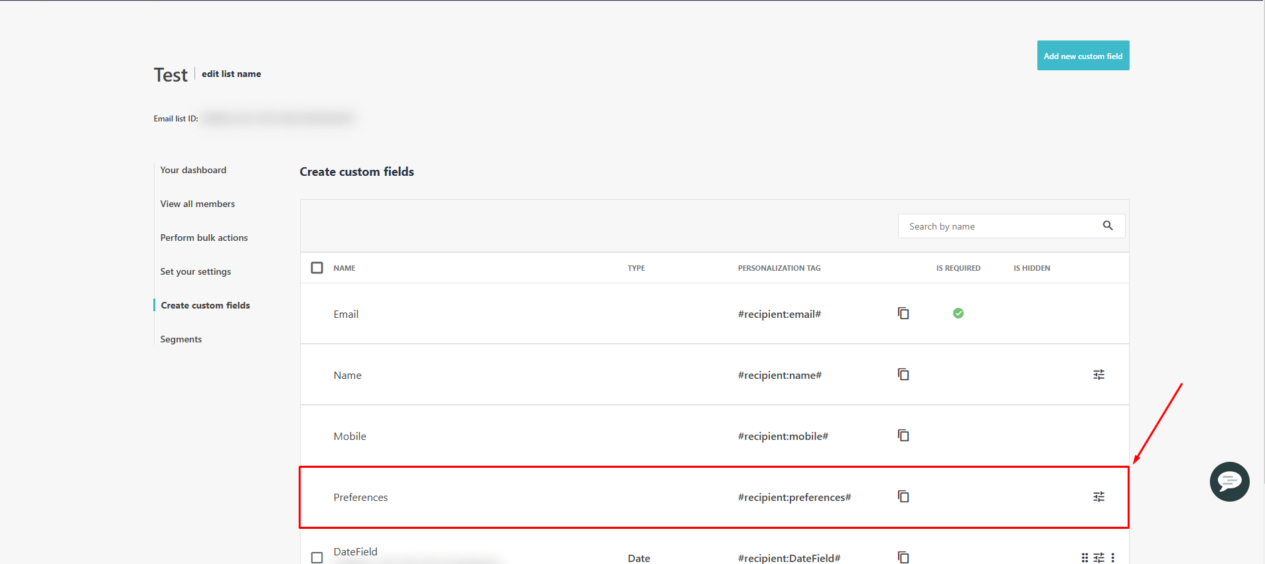This screenshot has width=1265, height=564.
Task: Open three-dot more menu on DateField row
Action: [1113, 558]
